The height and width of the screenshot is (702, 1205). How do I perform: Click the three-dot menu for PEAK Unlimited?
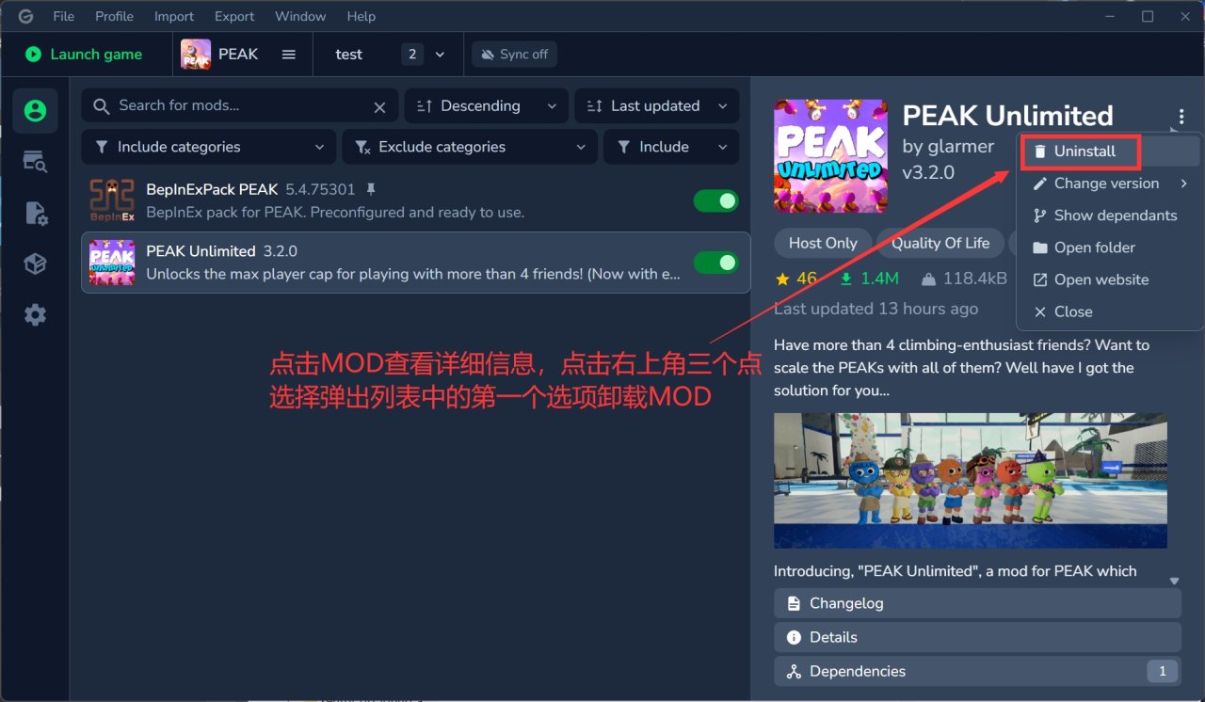click(x=1181, y=117)
